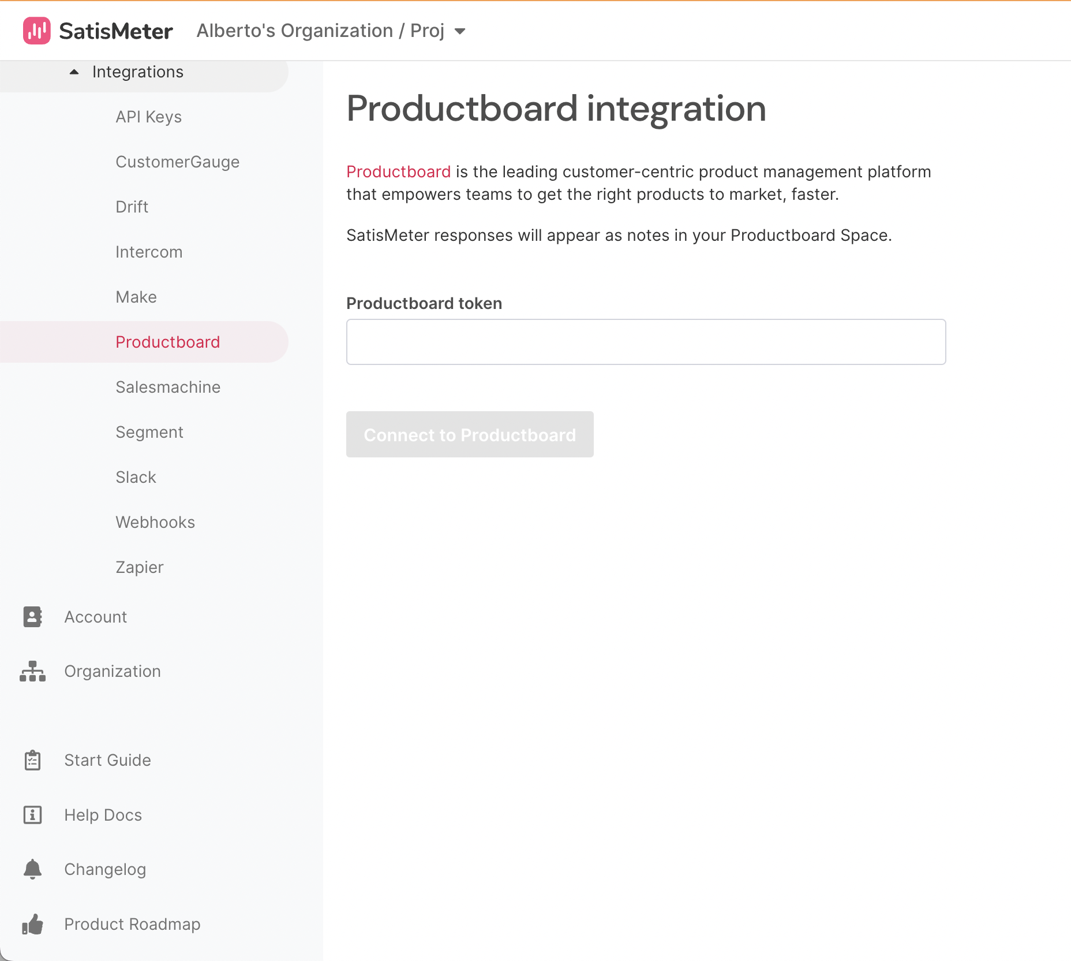Open the Account section via its icon
The image size is (1071, 961).
pos(32,617)
